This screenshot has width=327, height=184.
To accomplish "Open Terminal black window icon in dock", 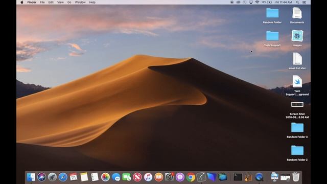I will tap(238, 177).
